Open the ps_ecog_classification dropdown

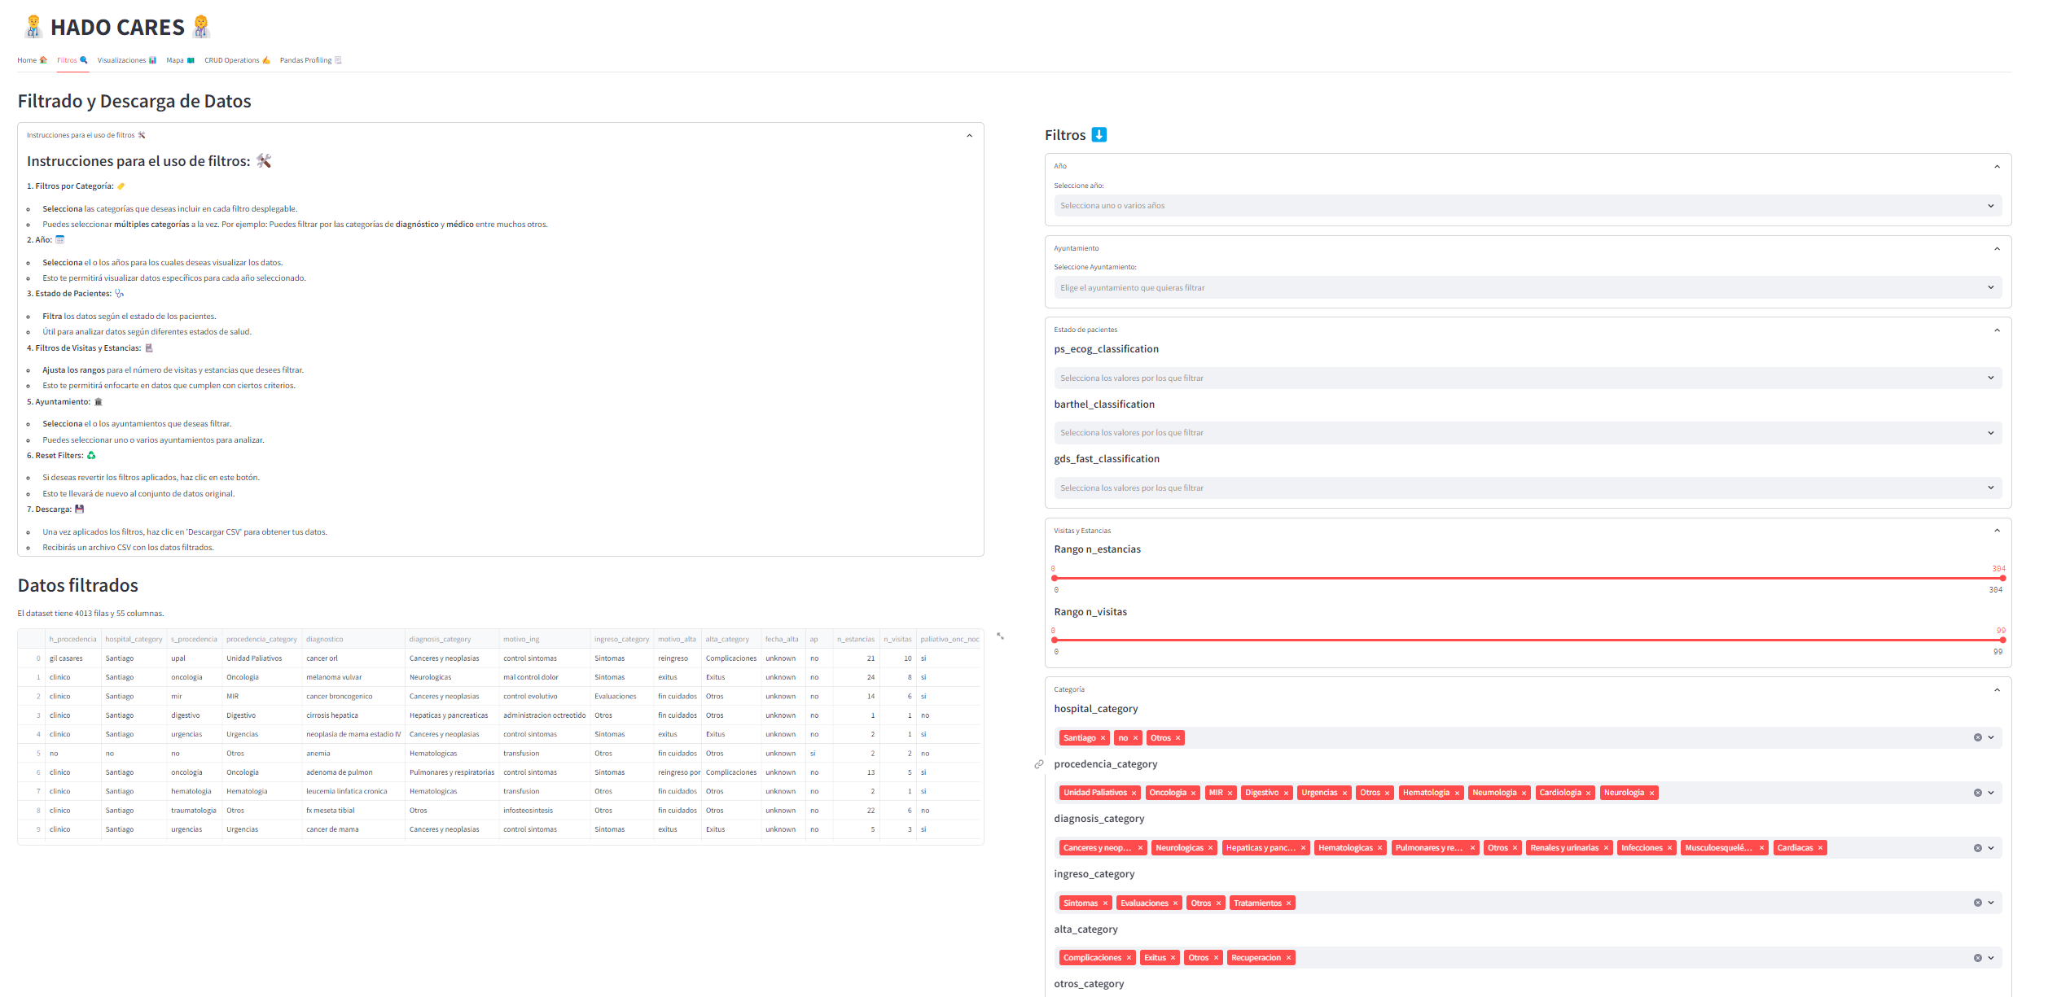point(1528,378)
